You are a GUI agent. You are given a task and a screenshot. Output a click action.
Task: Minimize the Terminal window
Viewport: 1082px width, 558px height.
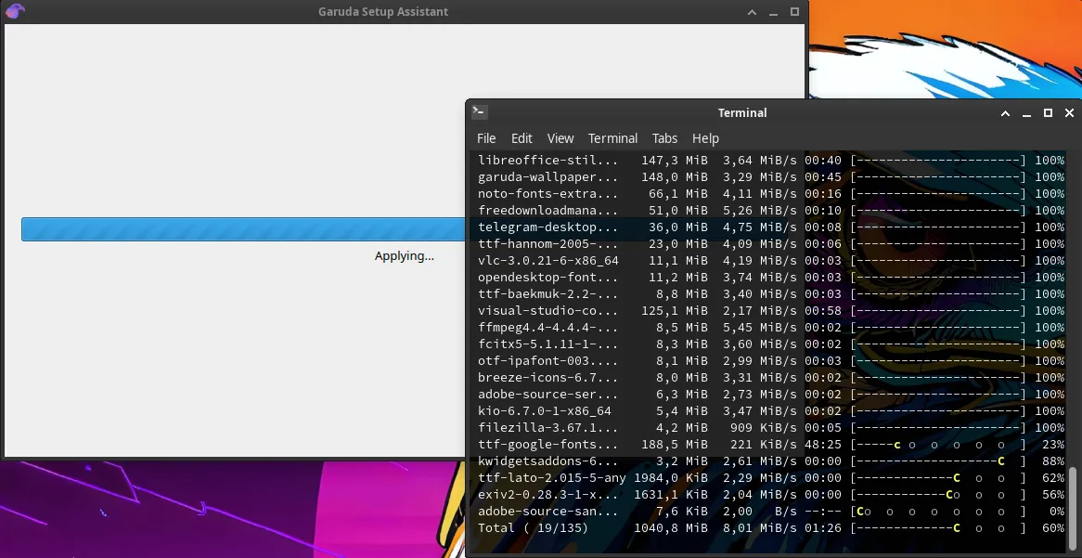pos(1027,112)
